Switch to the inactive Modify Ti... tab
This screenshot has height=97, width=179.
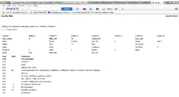pyautogui.click(x=145, y=3)
